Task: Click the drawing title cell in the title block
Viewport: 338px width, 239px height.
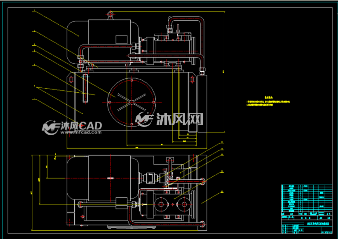Action: pyautogui.click(x=318, y=223)
